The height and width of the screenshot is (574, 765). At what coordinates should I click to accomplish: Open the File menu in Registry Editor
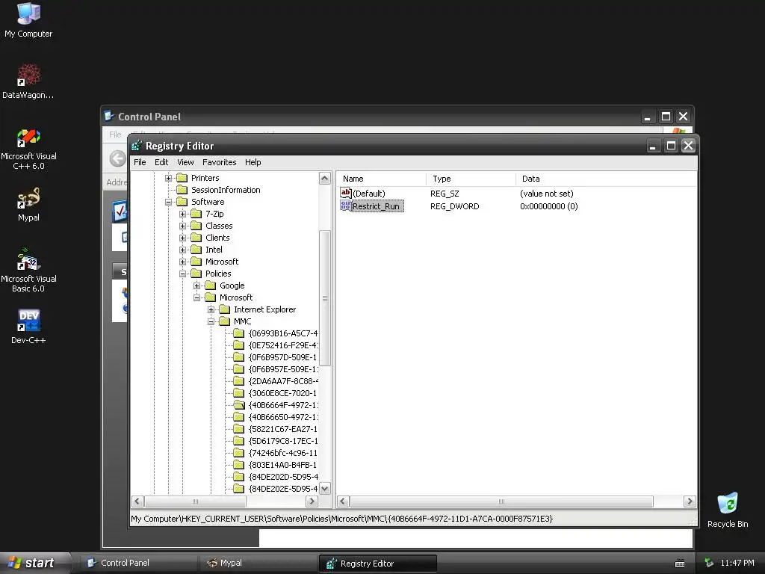pyautogui.click(x=140, y=162)
